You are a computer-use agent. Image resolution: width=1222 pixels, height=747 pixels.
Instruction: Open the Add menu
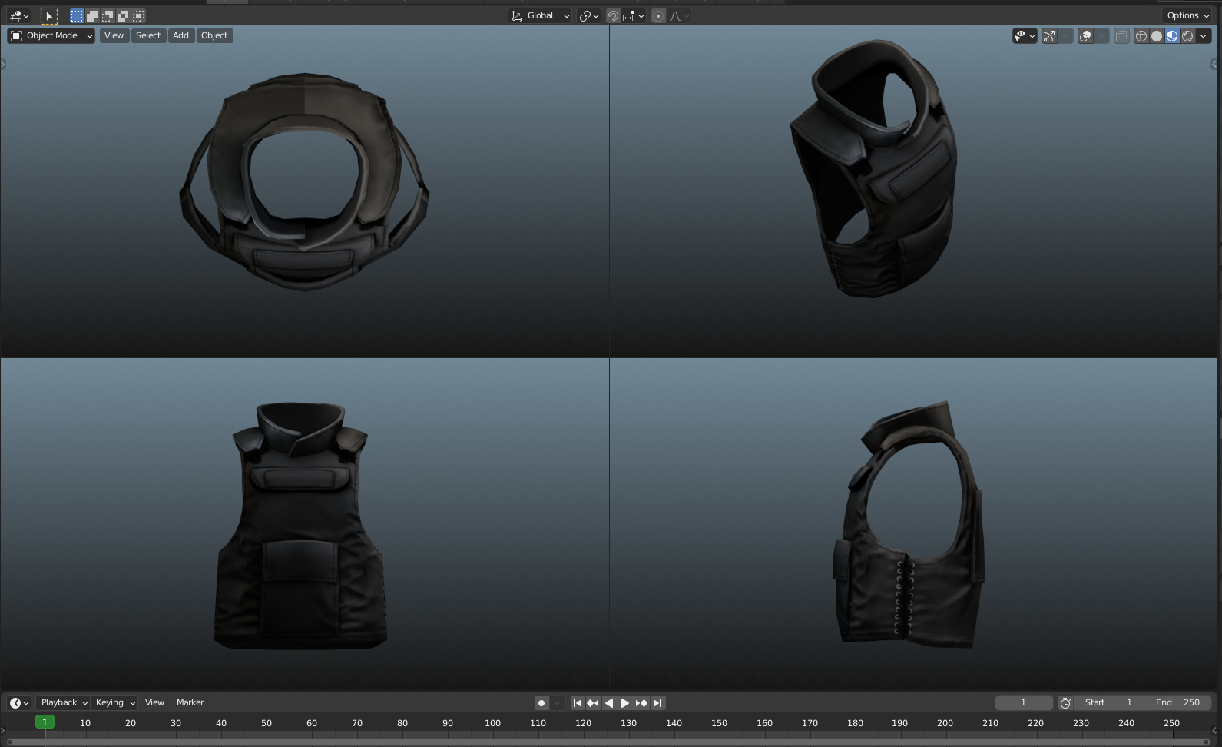pos(180,35)
